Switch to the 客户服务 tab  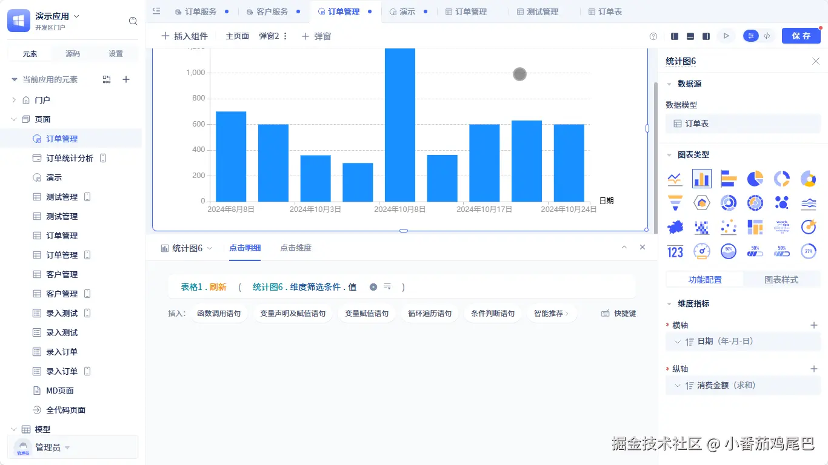tap(272, 12)
